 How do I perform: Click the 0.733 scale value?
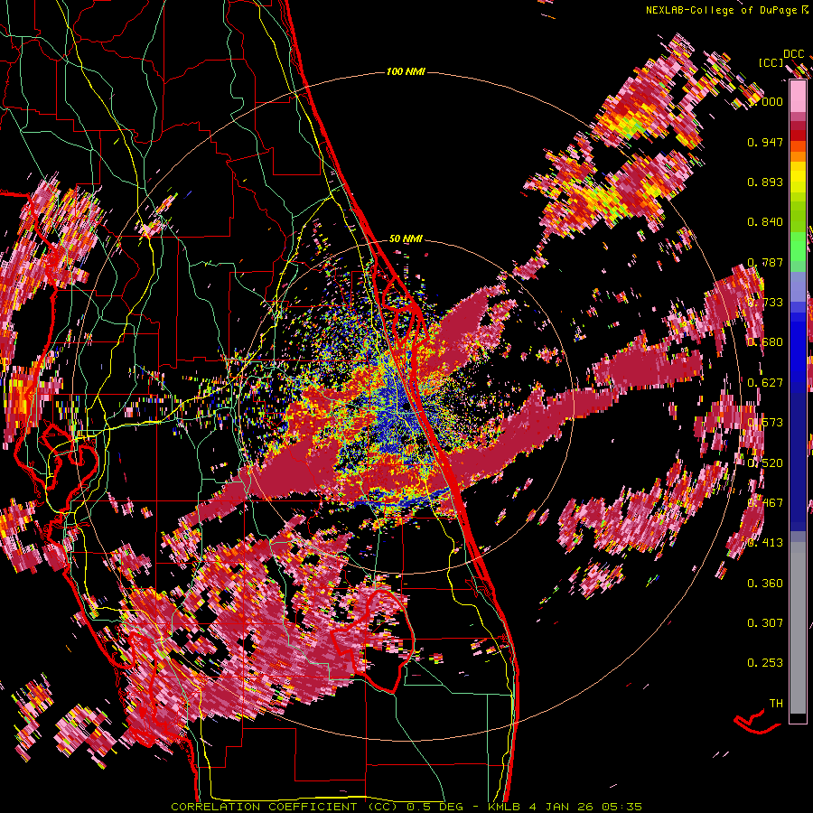pyautogui.click(x=765, y=303)
